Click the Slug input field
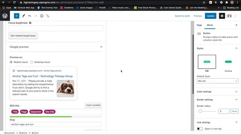This screenshot has width=241, height=135. click(56, 124)
